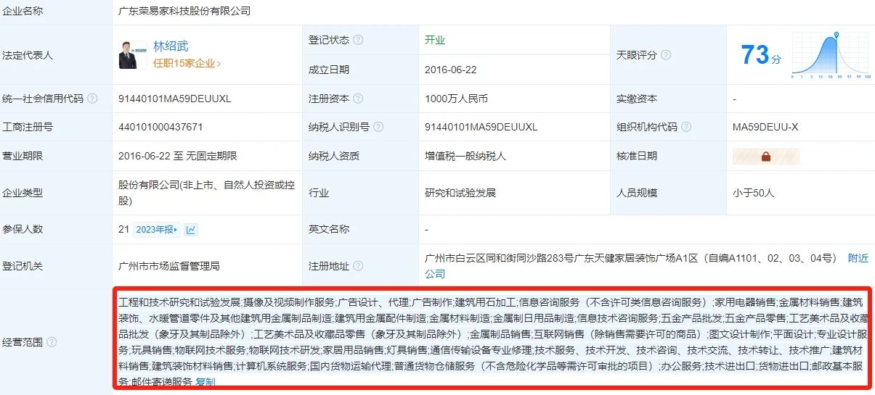Click help icon next to 经营范围
875x395 pixels.
tap(52, 341)
